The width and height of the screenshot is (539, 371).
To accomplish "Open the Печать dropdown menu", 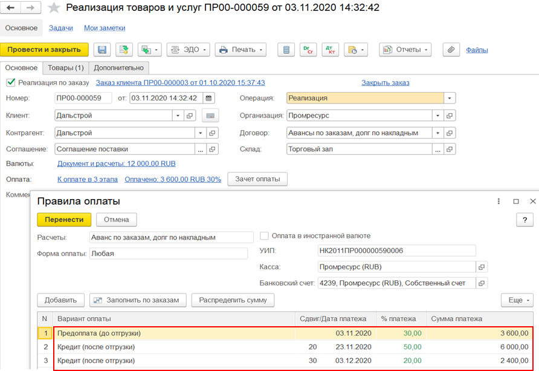I will (240, 50).
